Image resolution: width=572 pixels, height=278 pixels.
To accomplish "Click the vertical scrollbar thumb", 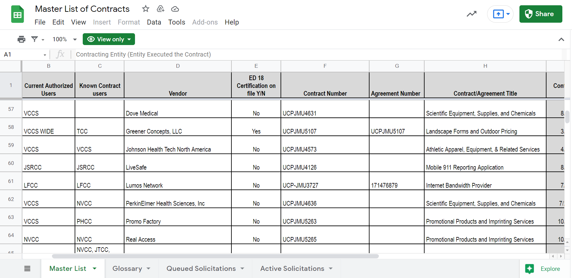I will click(567, 117).
